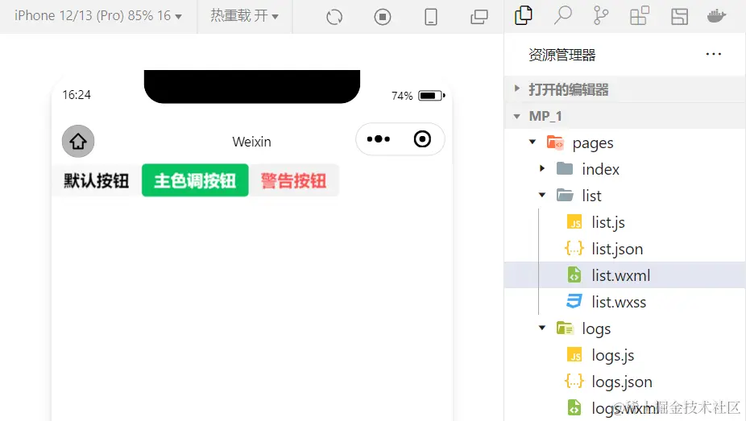Expand the index folder arrow

pyautogui.click(x=542, y=168)
